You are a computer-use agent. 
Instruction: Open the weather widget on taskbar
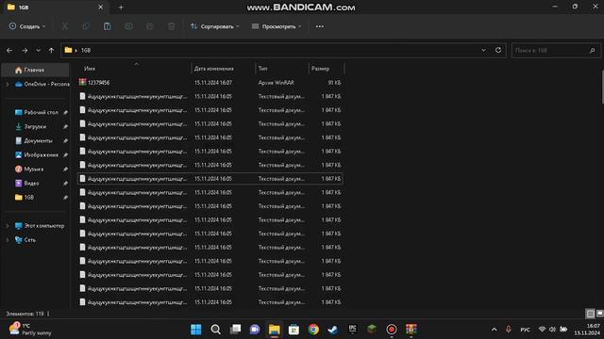30,330
